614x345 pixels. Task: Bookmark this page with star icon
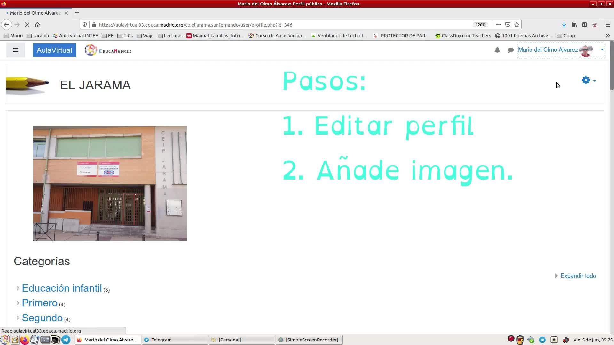517,25
